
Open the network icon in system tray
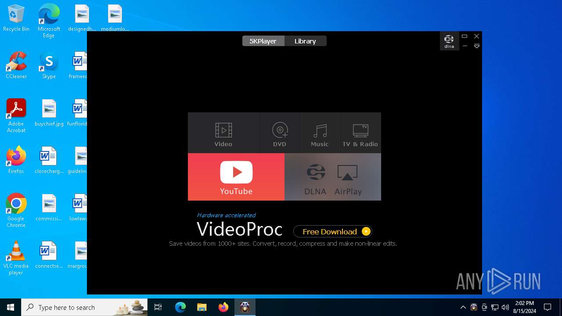(x=495, y=307)
